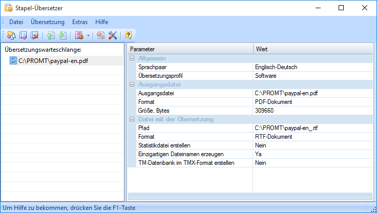Move the file up with the green arrow

click(x=51, y=35)
